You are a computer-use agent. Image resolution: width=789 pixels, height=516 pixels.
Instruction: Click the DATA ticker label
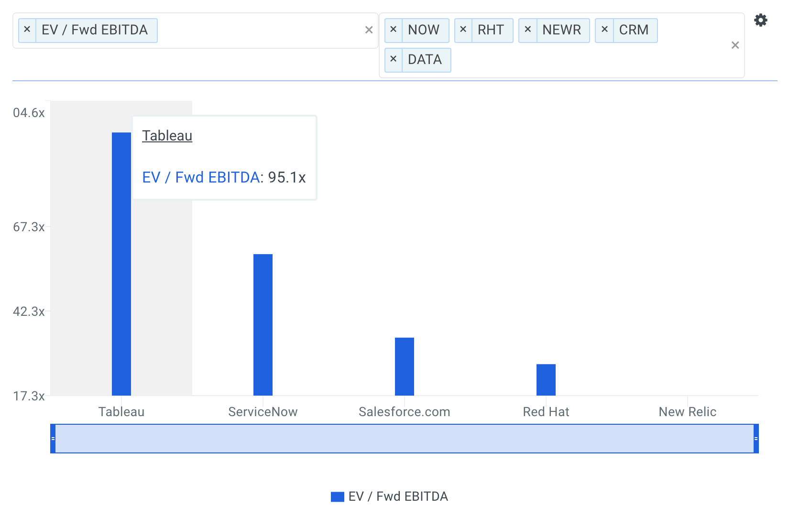425,60
